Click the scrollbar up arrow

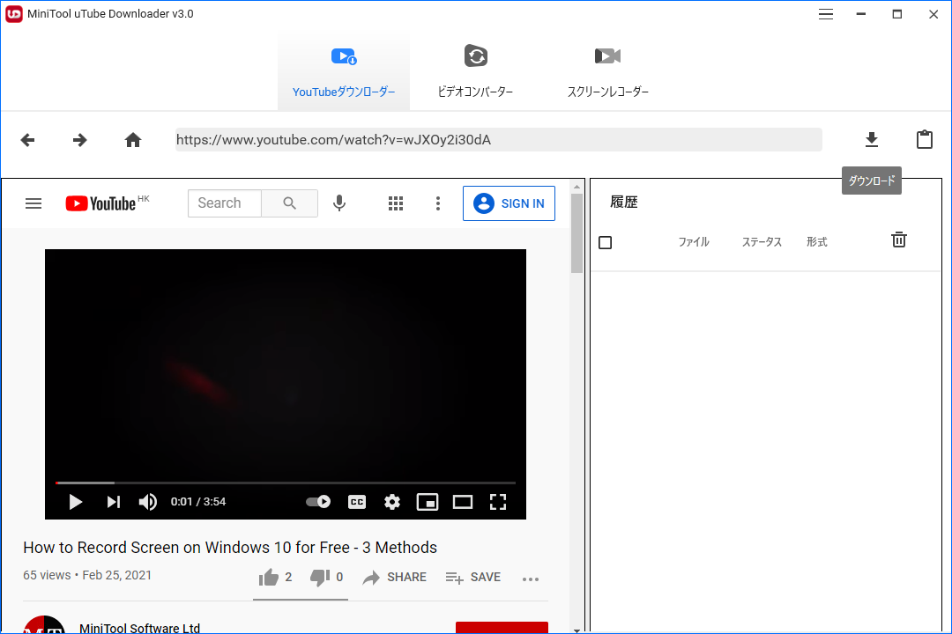(x=576, y=187)
